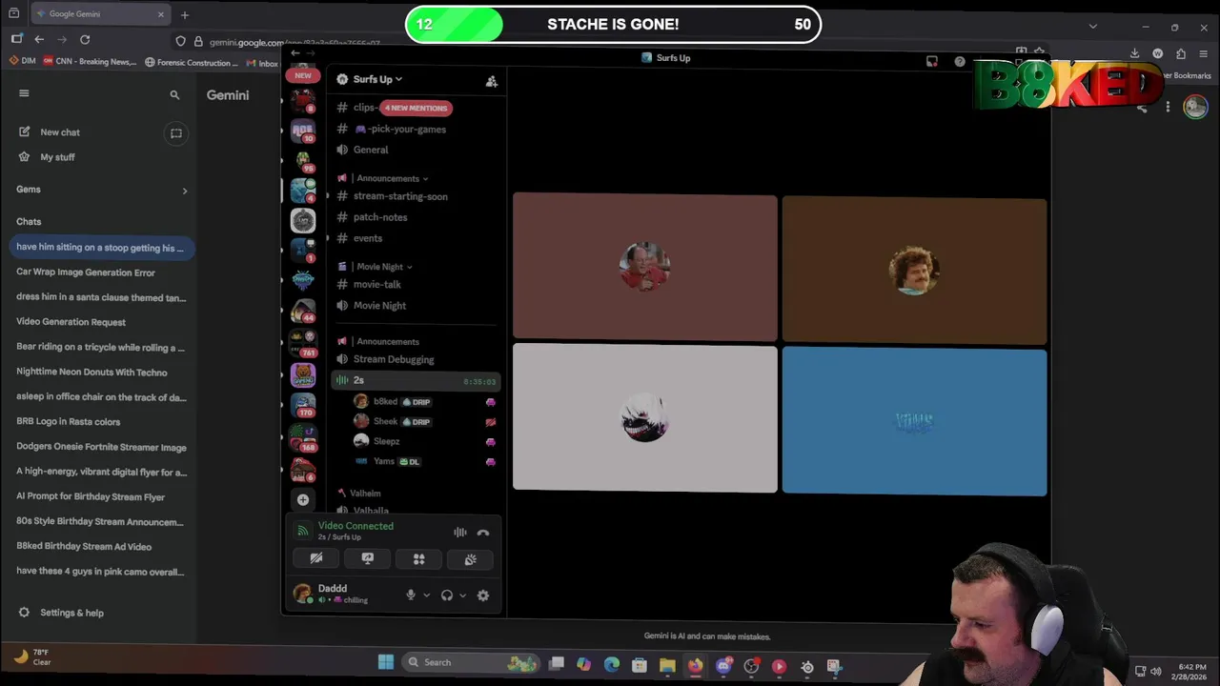Open Discord inbox icon in title bar

932,61
